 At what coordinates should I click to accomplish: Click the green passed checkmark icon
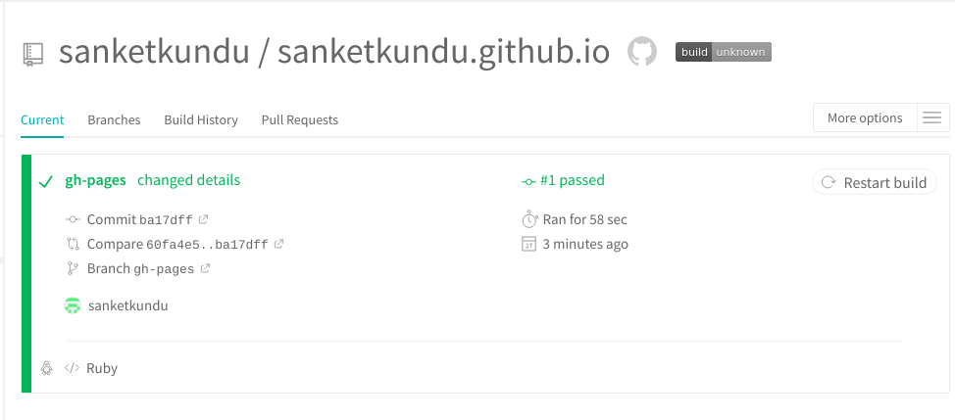tap(45, 181)
